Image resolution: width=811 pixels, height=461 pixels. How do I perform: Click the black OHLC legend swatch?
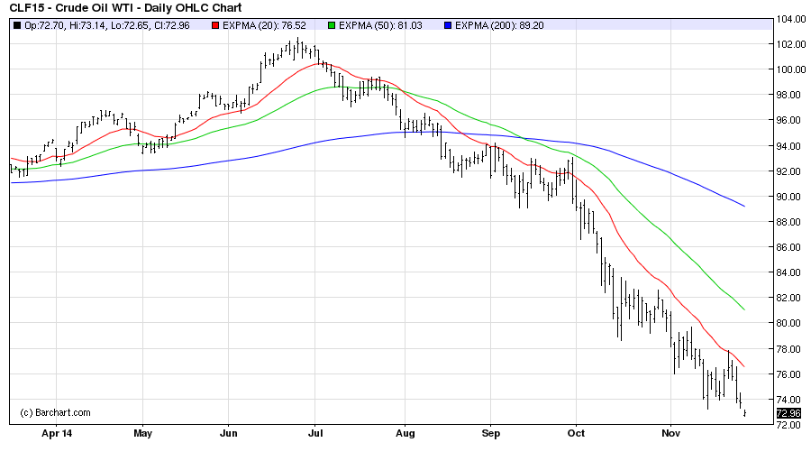click(x=17, y=24)
